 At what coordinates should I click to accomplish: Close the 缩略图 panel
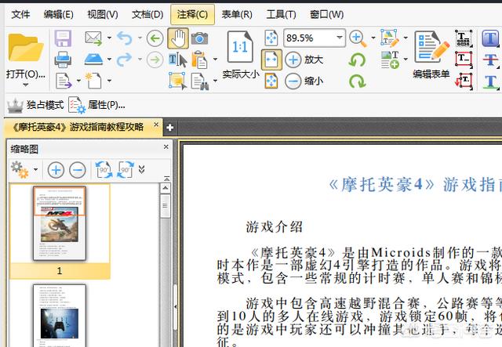pos(166,146)
